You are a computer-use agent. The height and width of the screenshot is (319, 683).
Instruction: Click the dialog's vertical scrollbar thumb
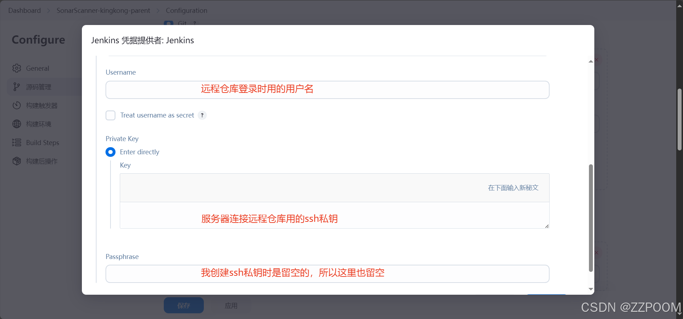coord(591,218)
